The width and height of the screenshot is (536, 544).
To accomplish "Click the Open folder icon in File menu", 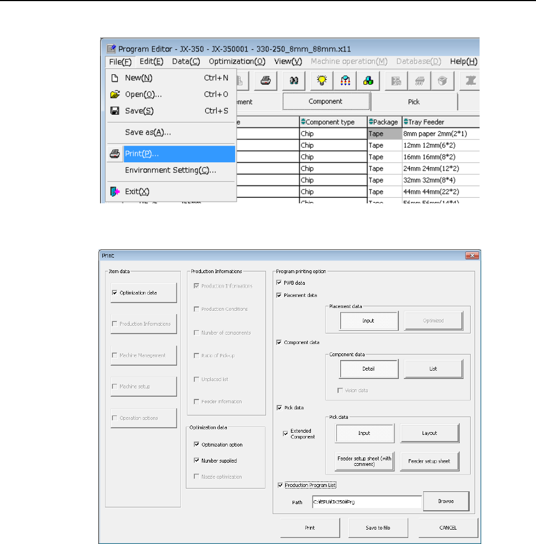I will coord(115,94).
